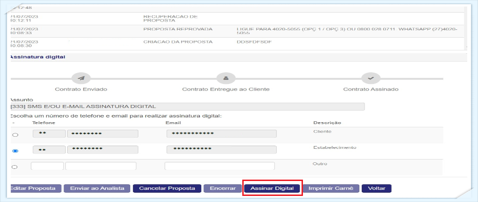Click the Cancelar Proposta button
The height and width of the screenshot is (202, 478).
pyautogui.click(x=167, y=188)
